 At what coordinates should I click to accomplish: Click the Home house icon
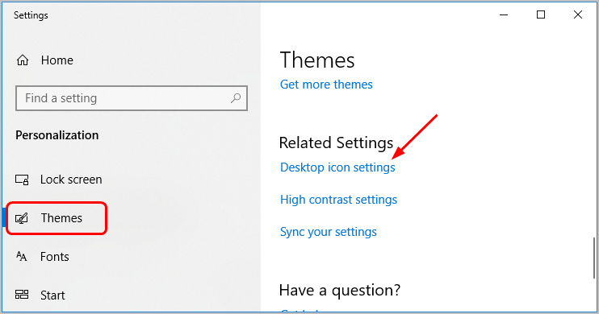(23, 60)
